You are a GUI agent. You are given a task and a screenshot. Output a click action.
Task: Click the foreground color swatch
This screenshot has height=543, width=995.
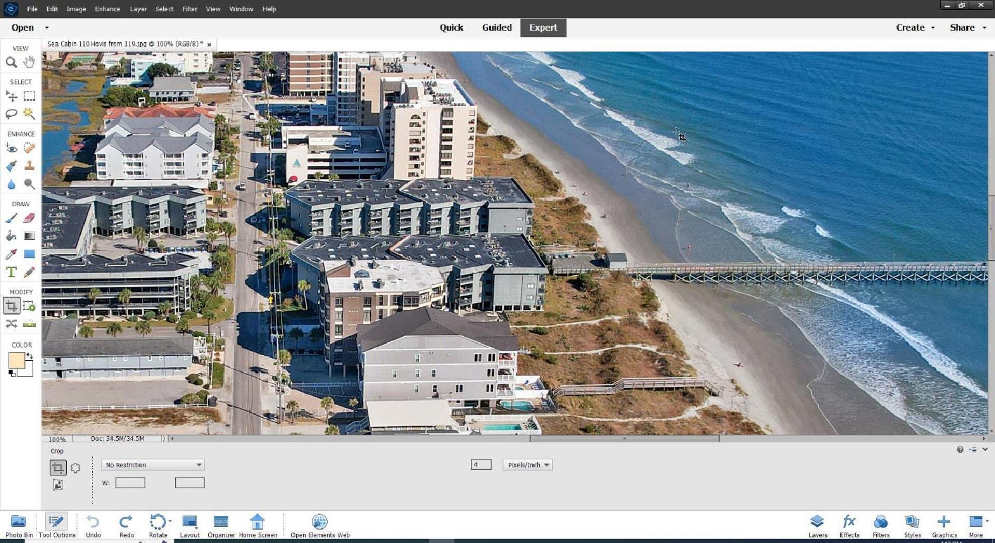17,361
